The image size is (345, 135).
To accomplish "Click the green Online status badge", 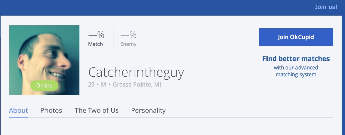I will [x=44, y=86].
